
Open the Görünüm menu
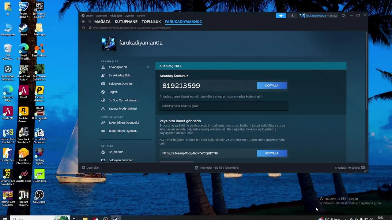point(101,16)
